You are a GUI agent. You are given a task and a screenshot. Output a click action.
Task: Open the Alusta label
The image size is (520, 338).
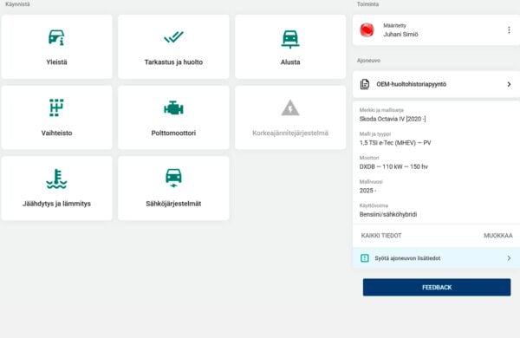tap(290, 62)
